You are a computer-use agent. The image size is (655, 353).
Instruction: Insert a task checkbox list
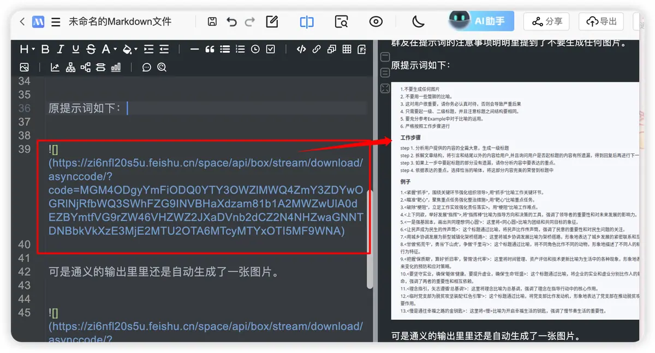tap(271, 49)
